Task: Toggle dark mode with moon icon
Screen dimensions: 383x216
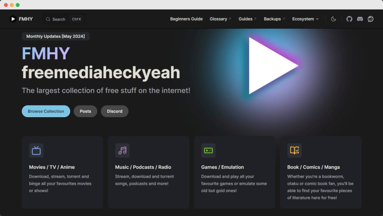Action: (x=333, y=19)
